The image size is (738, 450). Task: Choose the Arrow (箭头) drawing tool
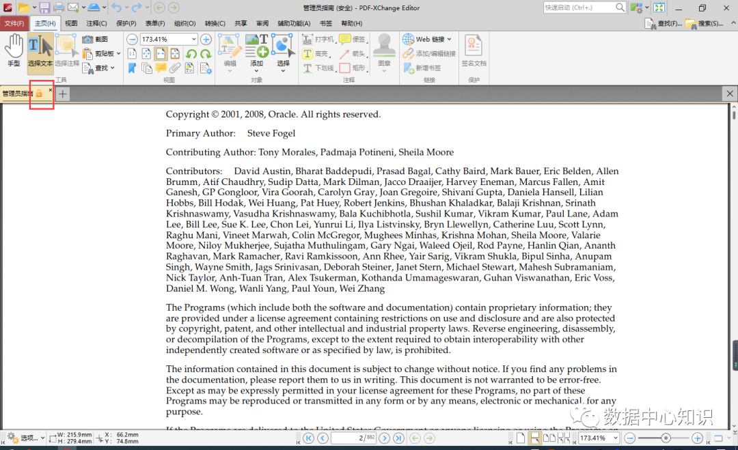(x=353, y=54)
